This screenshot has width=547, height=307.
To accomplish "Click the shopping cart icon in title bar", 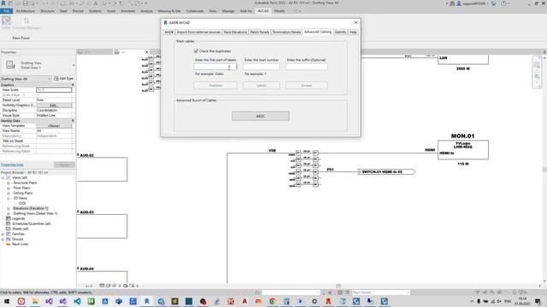I will coord(494,3).
